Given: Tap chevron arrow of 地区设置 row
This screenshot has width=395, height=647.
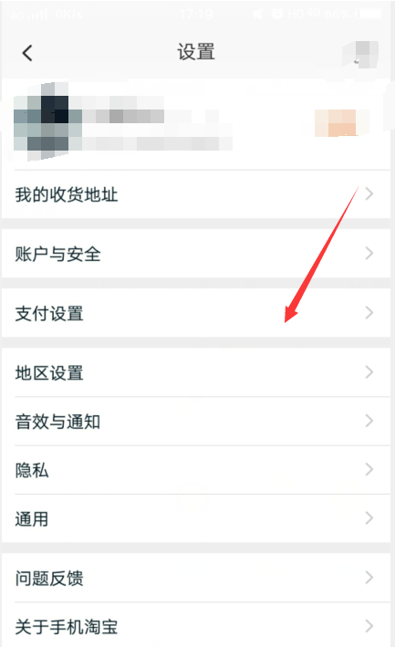Looking at the screenshot, I should coord(369,371).
